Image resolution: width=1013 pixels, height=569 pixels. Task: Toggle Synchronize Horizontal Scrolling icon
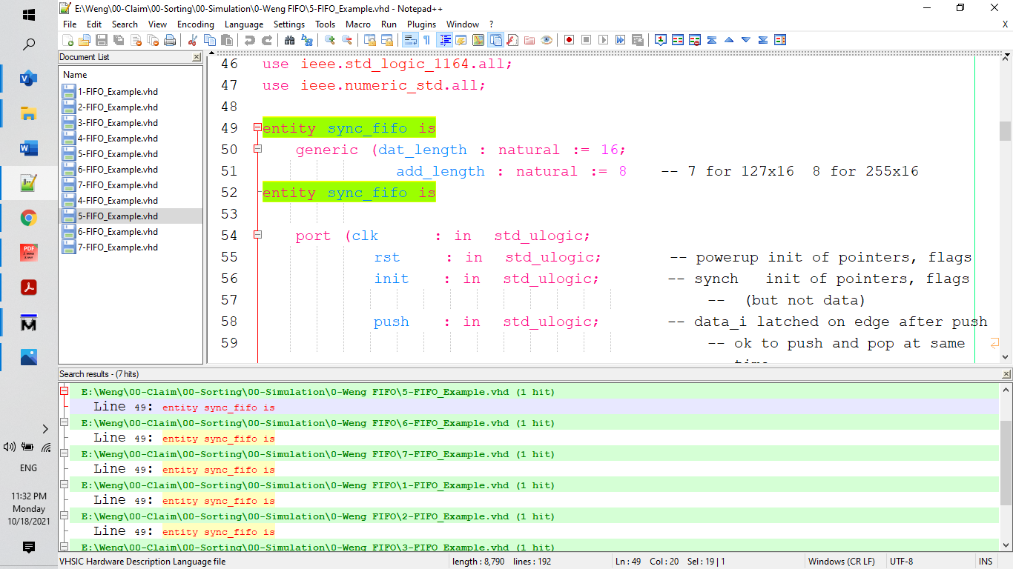tap(386, 40)
